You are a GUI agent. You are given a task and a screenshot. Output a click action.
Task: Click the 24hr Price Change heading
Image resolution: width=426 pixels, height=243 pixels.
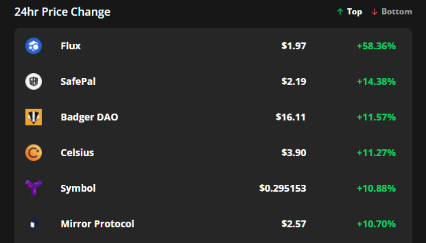[62, 12]
